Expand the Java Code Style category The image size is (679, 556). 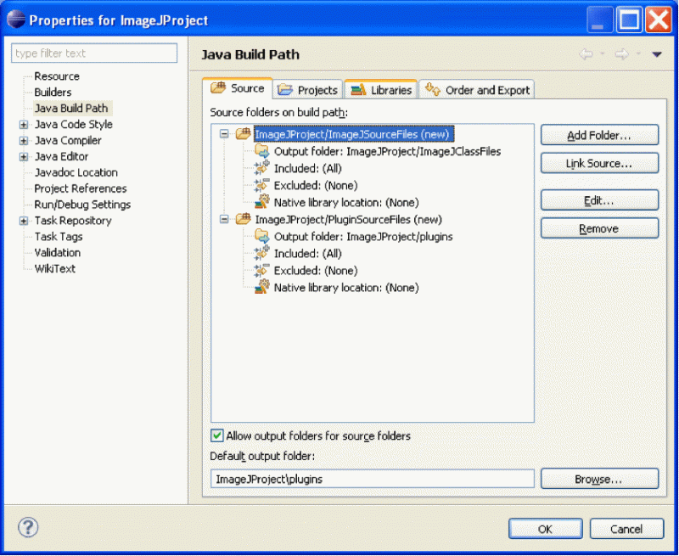point(24,125)
